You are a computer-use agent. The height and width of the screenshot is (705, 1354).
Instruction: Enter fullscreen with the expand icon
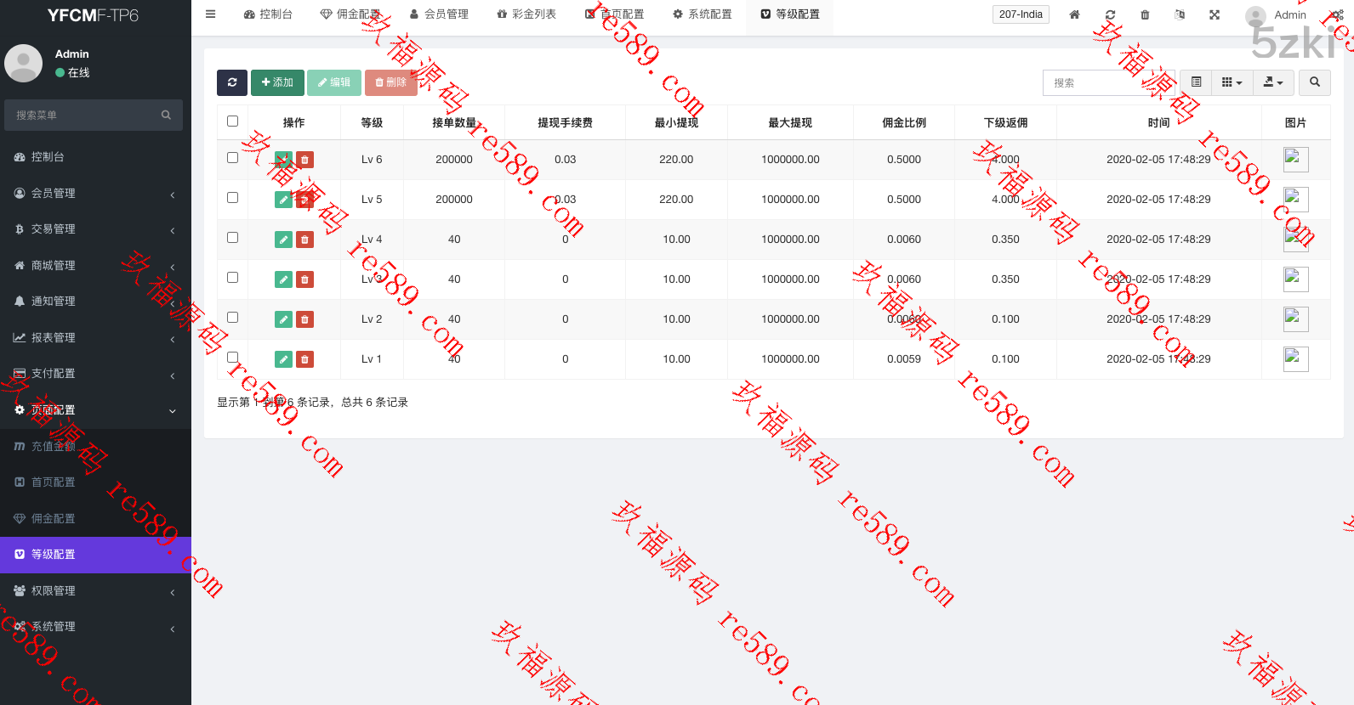coord(1215,14)
